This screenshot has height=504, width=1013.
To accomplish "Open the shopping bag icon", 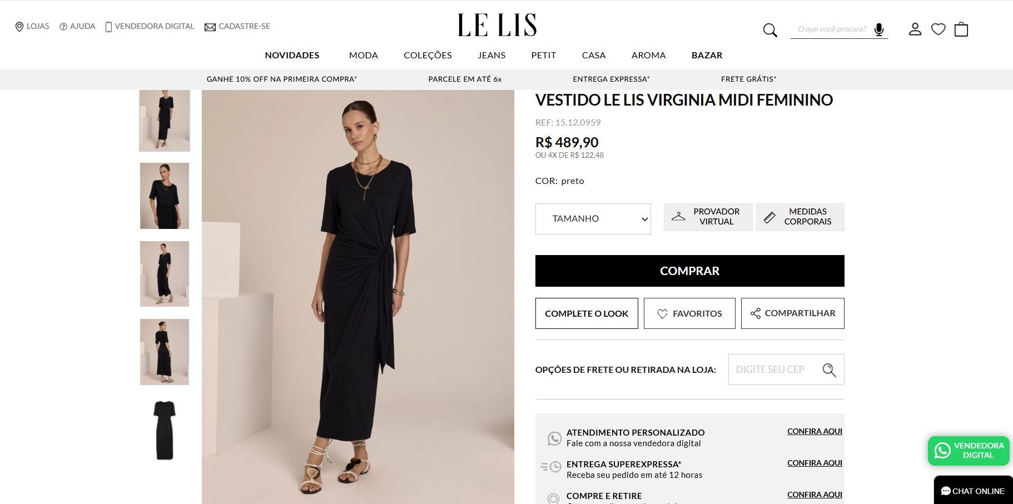I will pos(961,29).
